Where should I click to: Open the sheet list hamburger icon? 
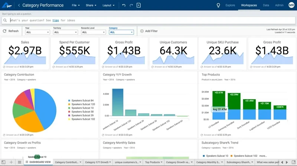pyautogui.click(x=19, y=162)
